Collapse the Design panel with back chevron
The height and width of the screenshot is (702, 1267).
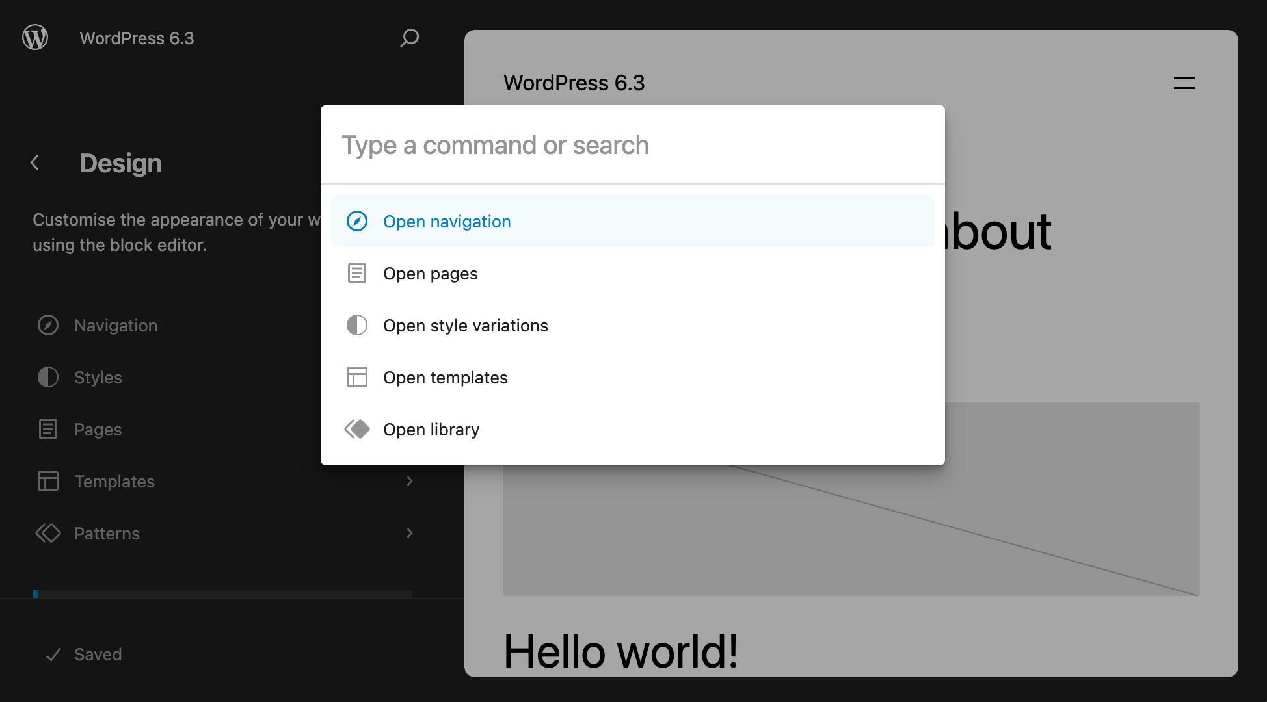(x=34, y=162)
